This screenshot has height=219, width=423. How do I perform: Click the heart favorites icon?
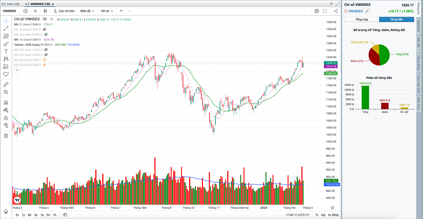(x=6, y=74)
